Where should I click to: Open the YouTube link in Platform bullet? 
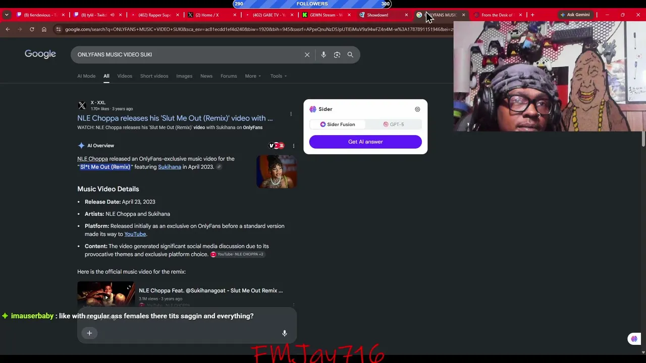(x=135, y=234)
